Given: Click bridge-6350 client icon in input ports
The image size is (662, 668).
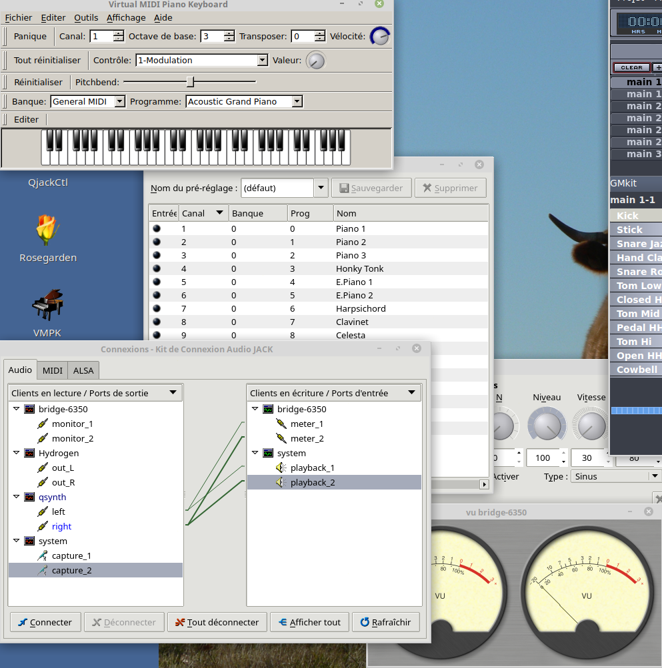Looking at the screenshot, I should tap(268, 409).
